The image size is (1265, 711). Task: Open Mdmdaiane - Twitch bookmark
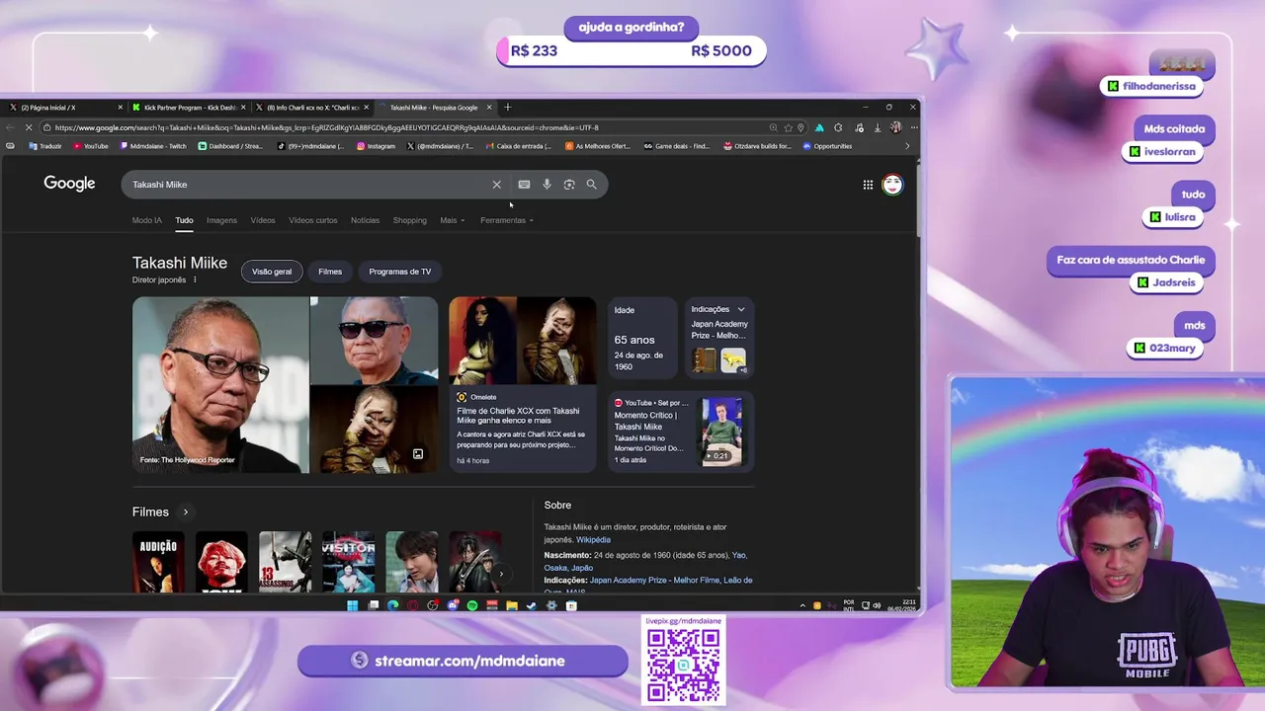click(x=153, y=146)
